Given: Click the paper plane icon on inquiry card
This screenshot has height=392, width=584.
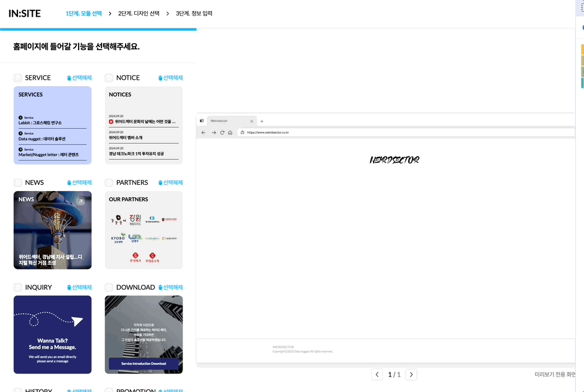Looking at the screenshot, I should pos(77,321).
